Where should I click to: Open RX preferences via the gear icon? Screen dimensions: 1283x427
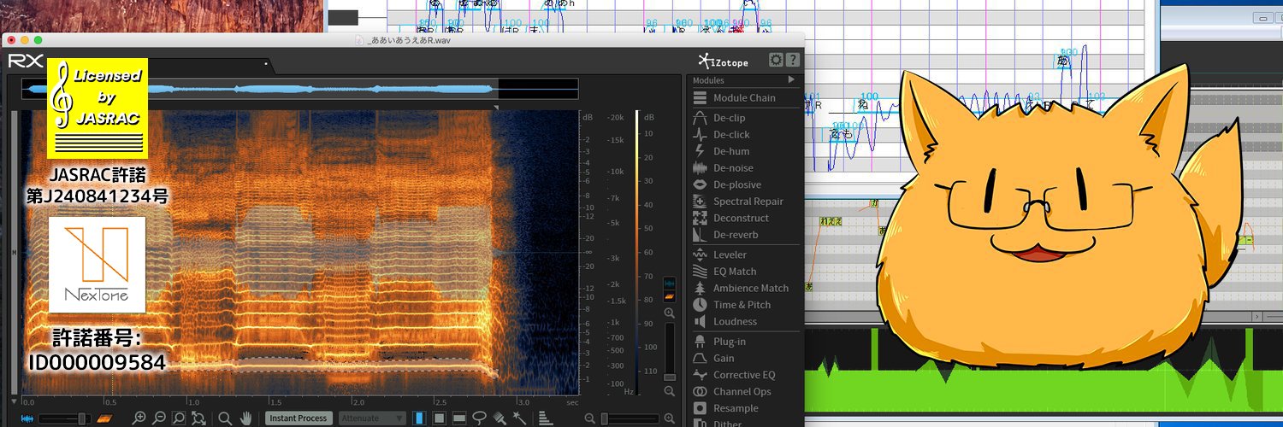[x=776, y=60]
